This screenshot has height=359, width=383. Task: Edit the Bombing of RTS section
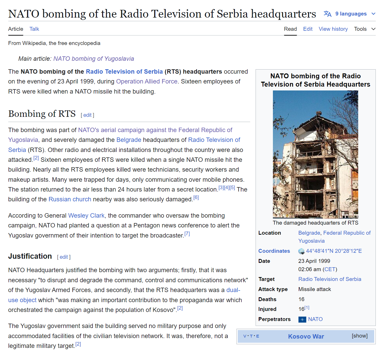click(x=87, y=115)
